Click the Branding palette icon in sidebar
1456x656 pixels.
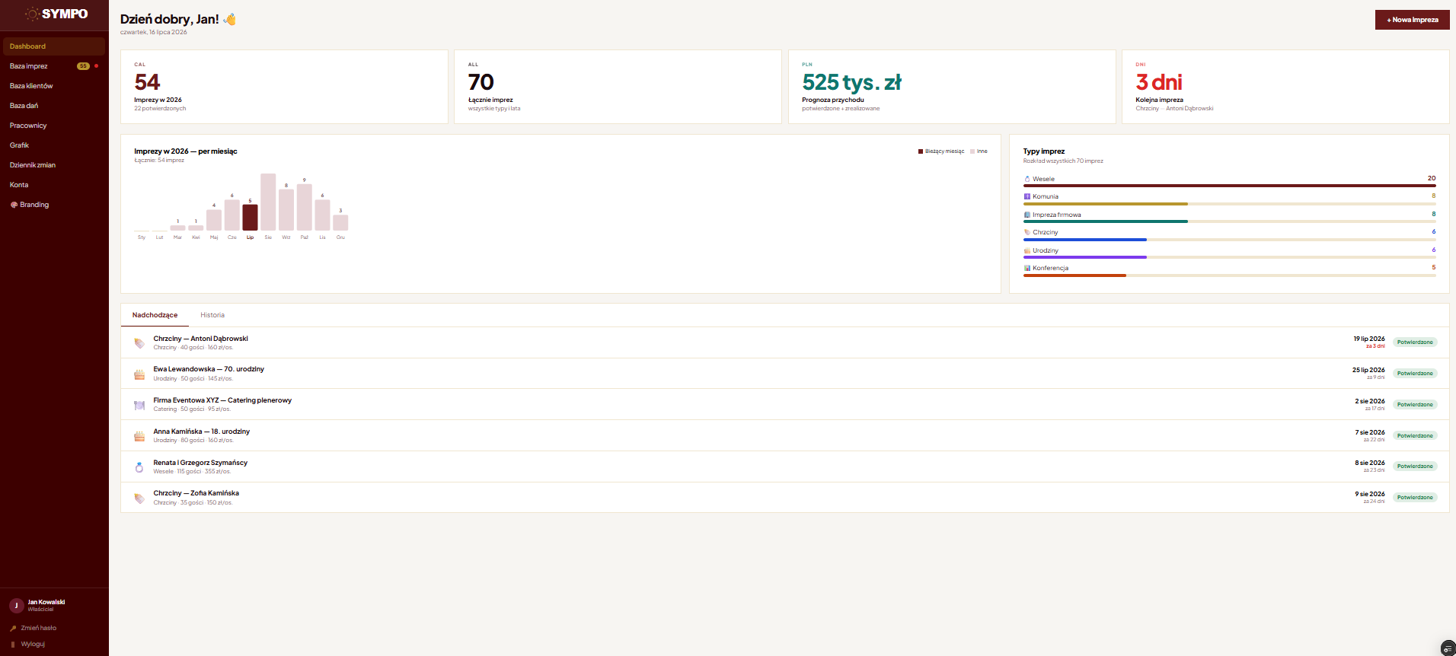[14, 205]
